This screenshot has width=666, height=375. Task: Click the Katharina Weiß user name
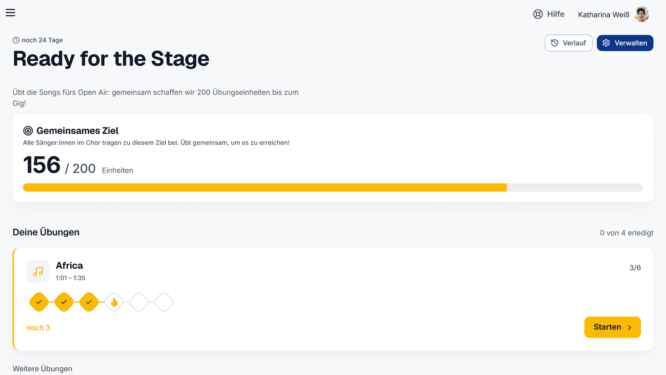[x=603, y=15]
